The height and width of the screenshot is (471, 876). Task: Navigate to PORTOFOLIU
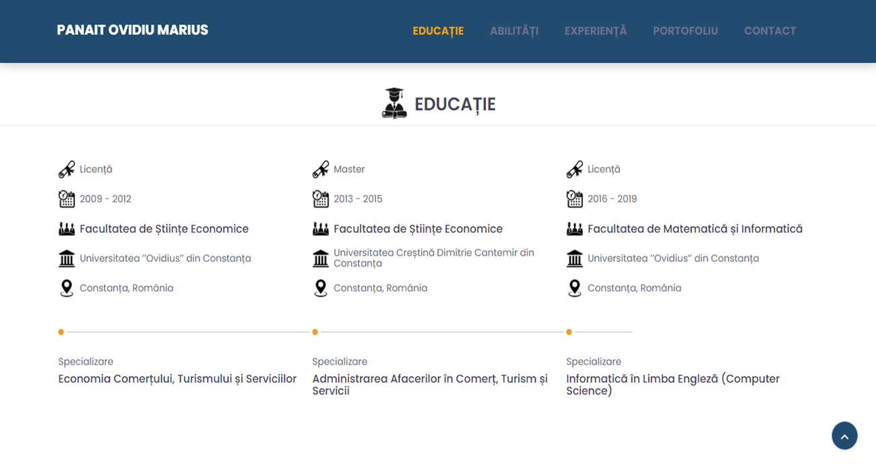point(685,31)
